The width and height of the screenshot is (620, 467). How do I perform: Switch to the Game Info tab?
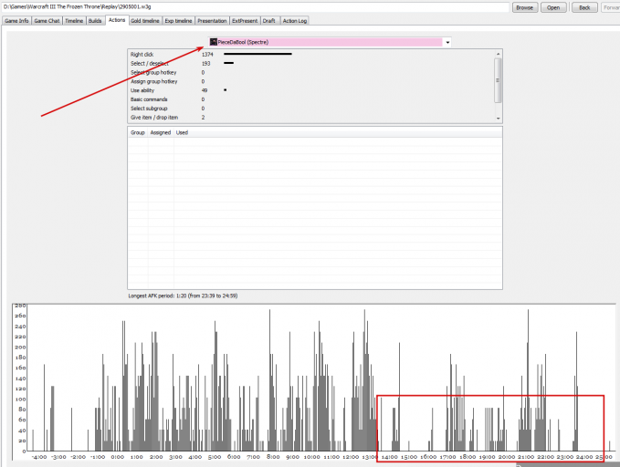coord(16,21)
